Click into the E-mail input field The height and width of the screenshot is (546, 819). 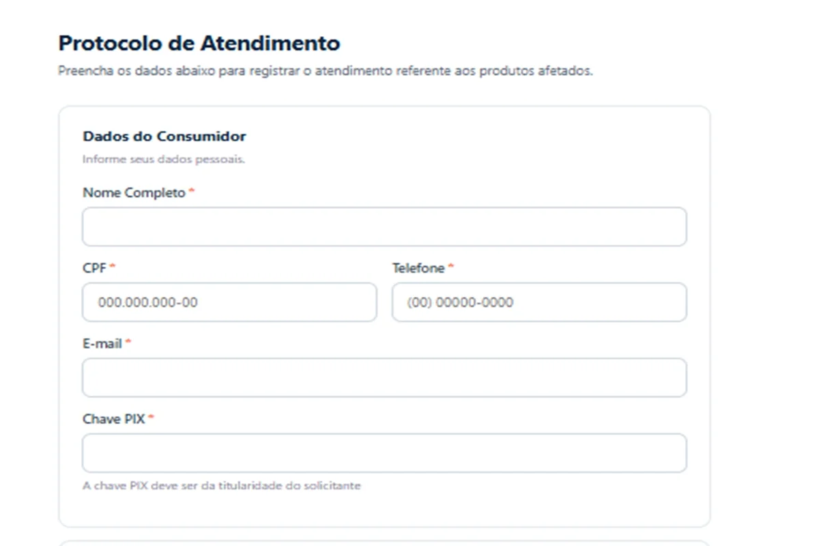tap(384, 377)
